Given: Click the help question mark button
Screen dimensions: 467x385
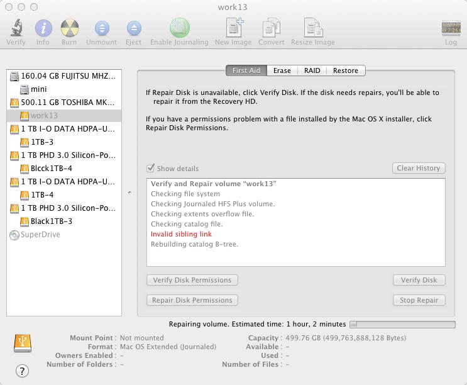Looking at the screenshot, I should (22, 371).
